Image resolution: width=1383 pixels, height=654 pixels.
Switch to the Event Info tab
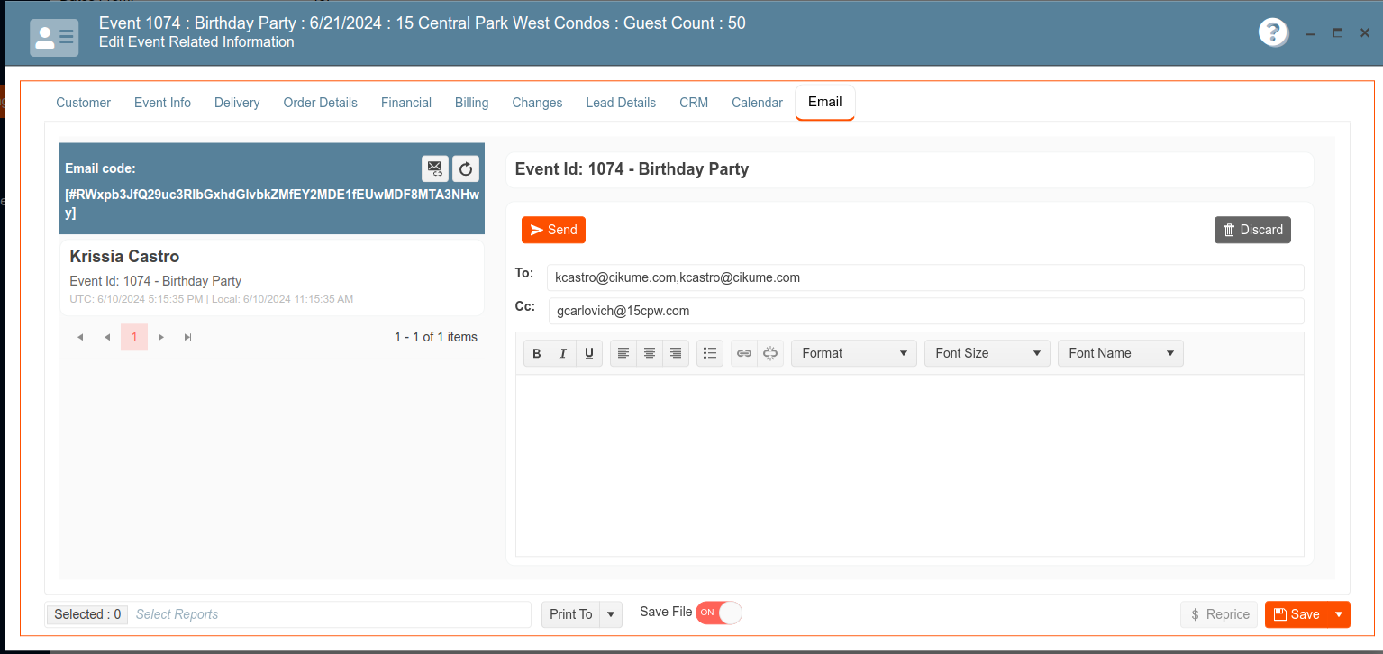(163, 103)
